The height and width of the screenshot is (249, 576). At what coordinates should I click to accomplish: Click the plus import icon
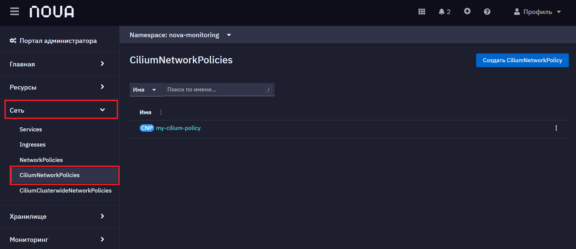click(x=467, y=11)
